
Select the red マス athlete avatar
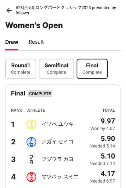(31, 177)
